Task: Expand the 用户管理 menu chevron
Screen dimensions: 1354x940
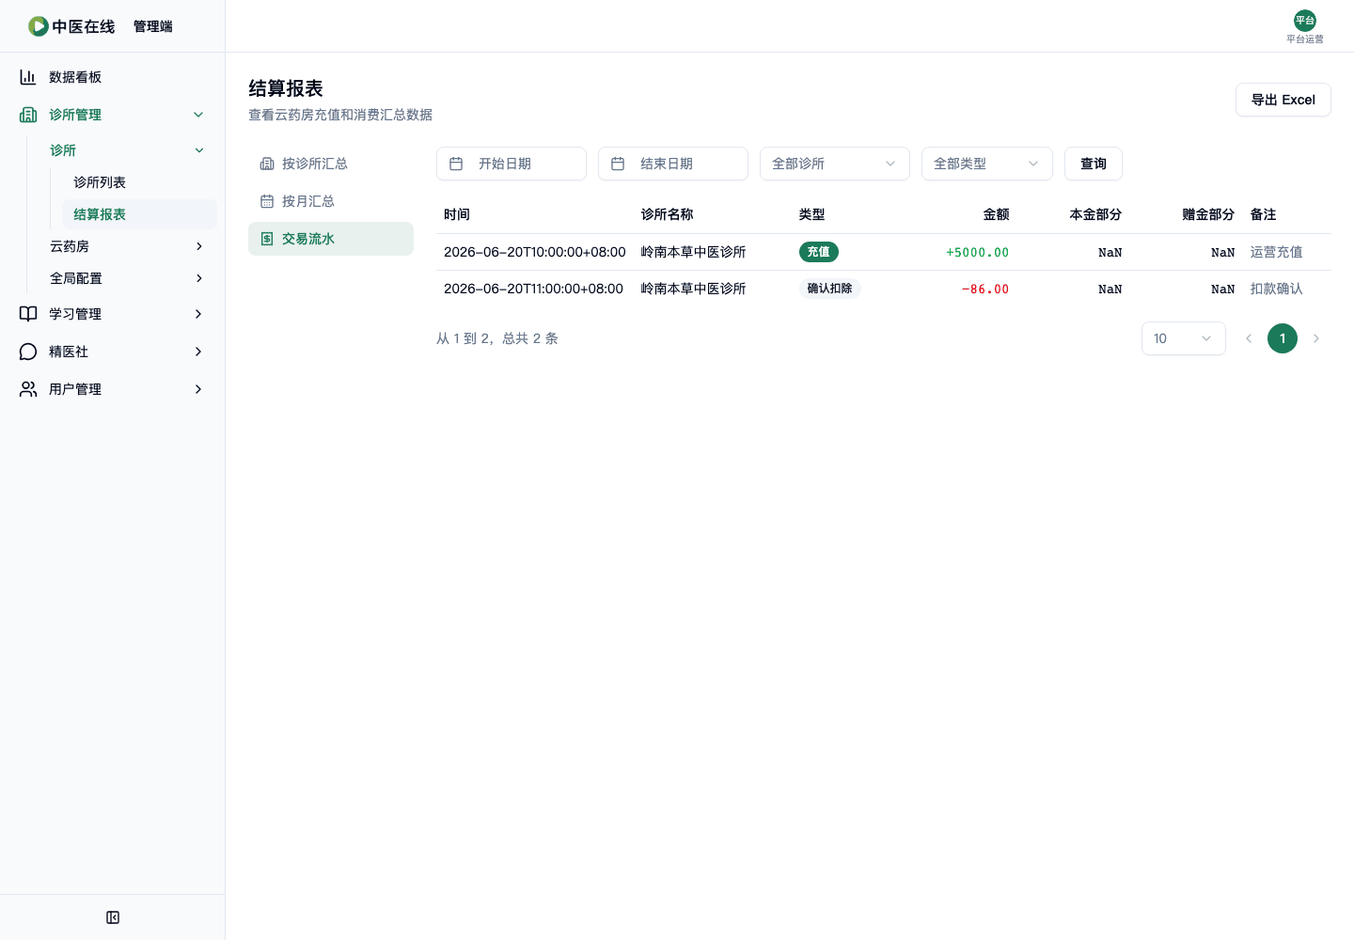Action: click(198, 389)
